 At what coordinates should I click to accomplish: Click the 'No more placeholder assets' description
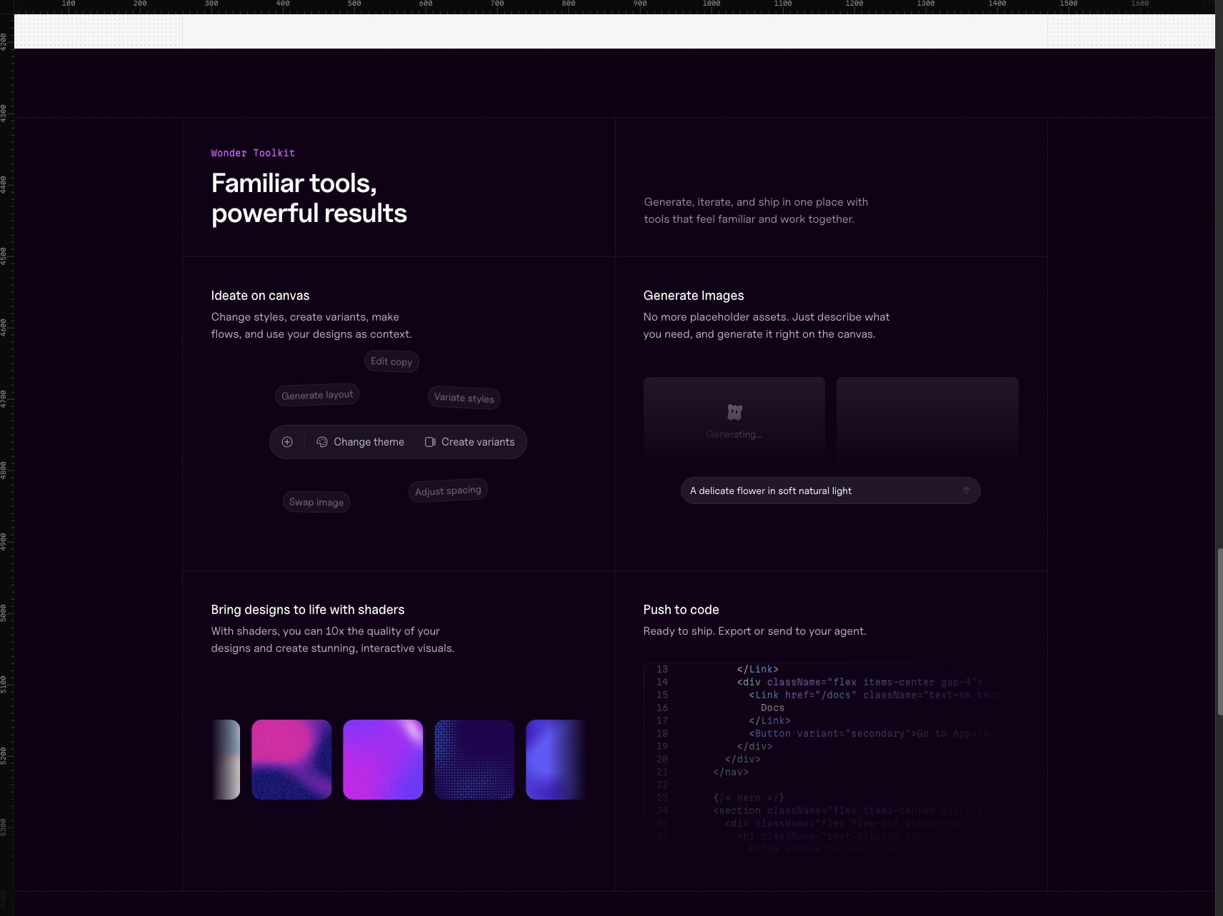click(767, 326)
